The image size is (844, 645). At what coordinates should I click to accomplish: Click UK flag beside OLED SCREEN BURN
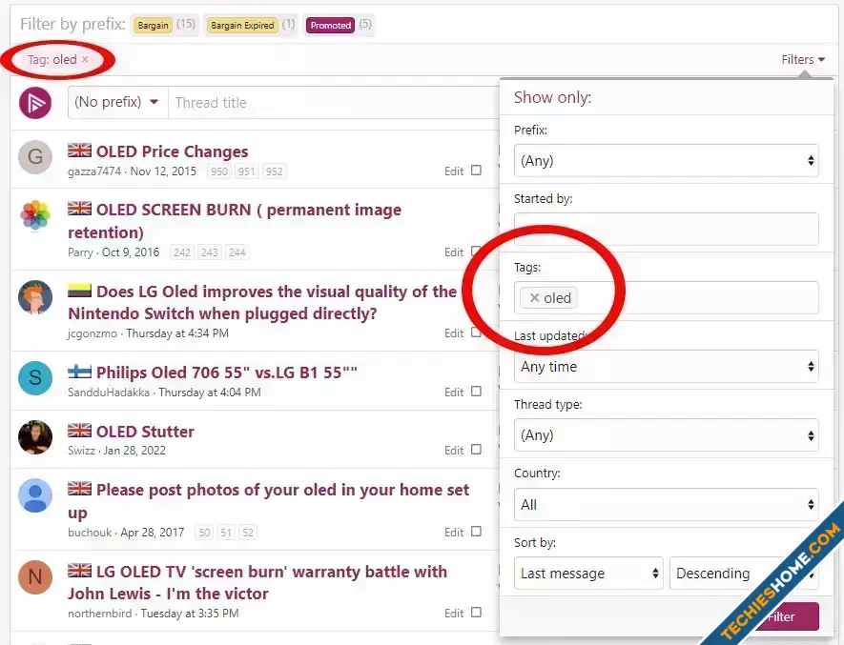tap(80, 209)
